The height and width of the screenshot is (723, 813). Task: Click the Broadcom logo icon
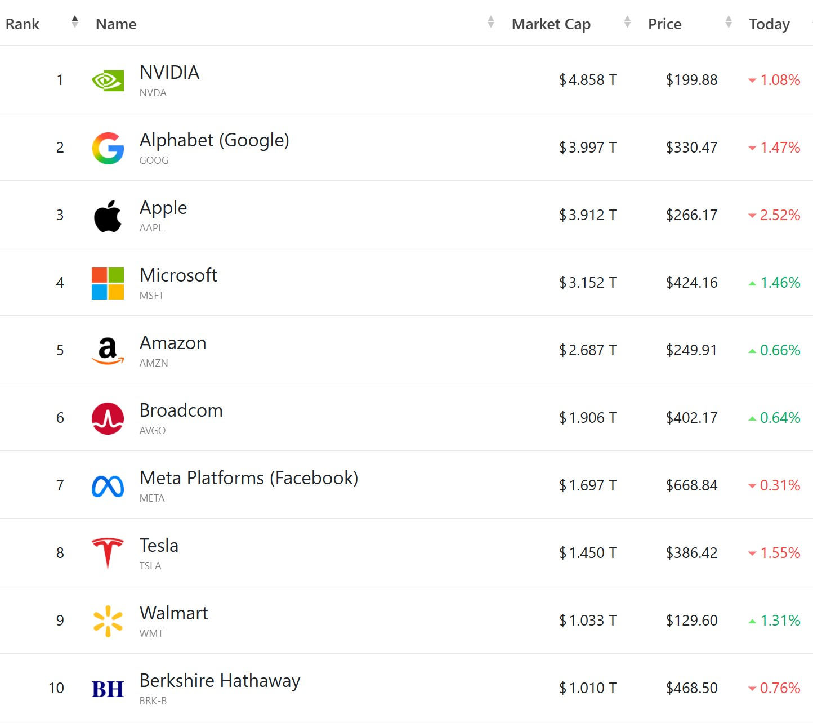point(108,418)
